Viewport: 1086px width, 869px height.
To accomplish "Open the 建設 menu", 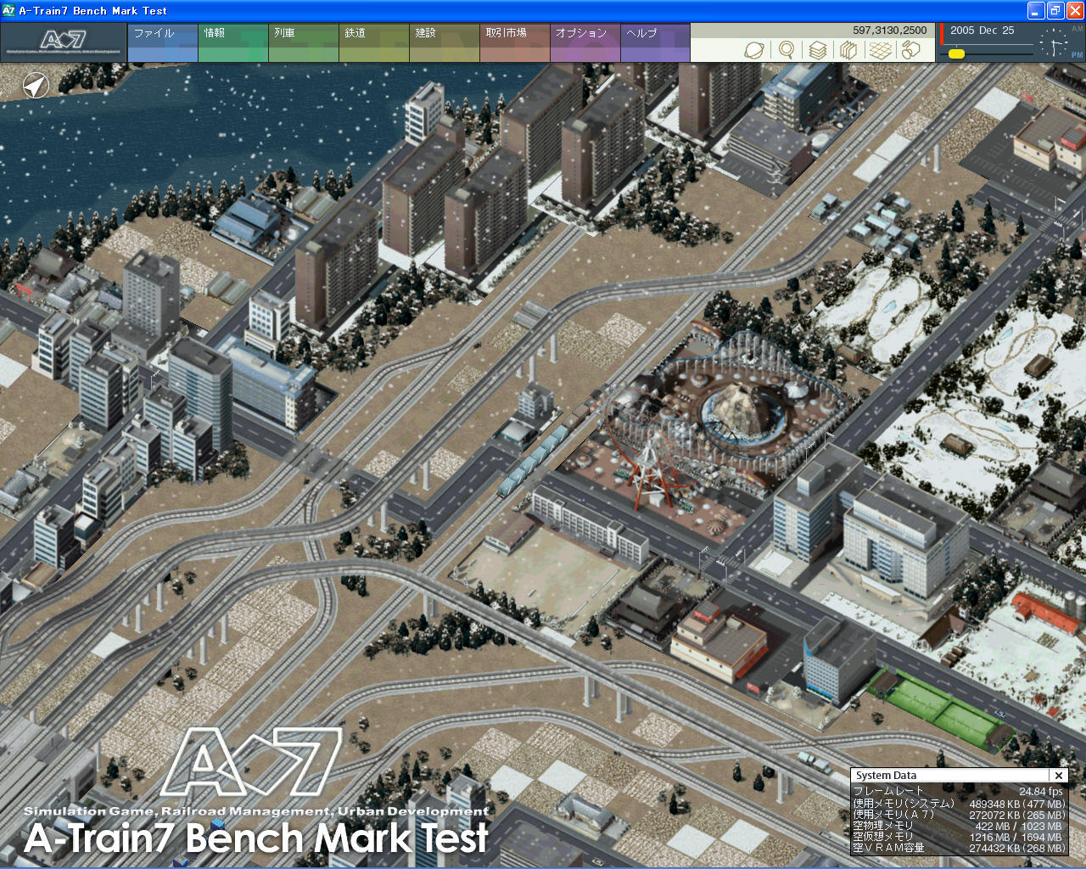I will coord(445,42).
